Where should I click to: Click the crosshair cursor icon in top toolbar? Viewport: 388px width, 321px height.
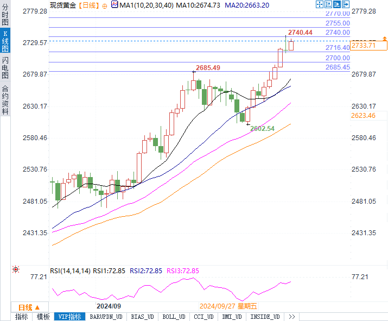click(x=319, y=4)
